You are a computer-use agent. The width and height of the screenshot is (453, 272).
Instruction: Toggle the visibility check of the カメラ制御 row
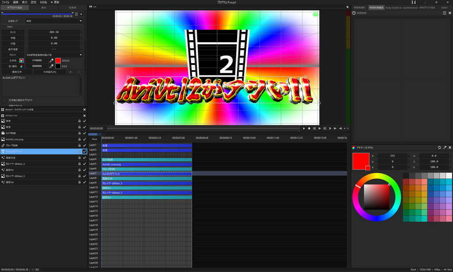tap(84, 133)
